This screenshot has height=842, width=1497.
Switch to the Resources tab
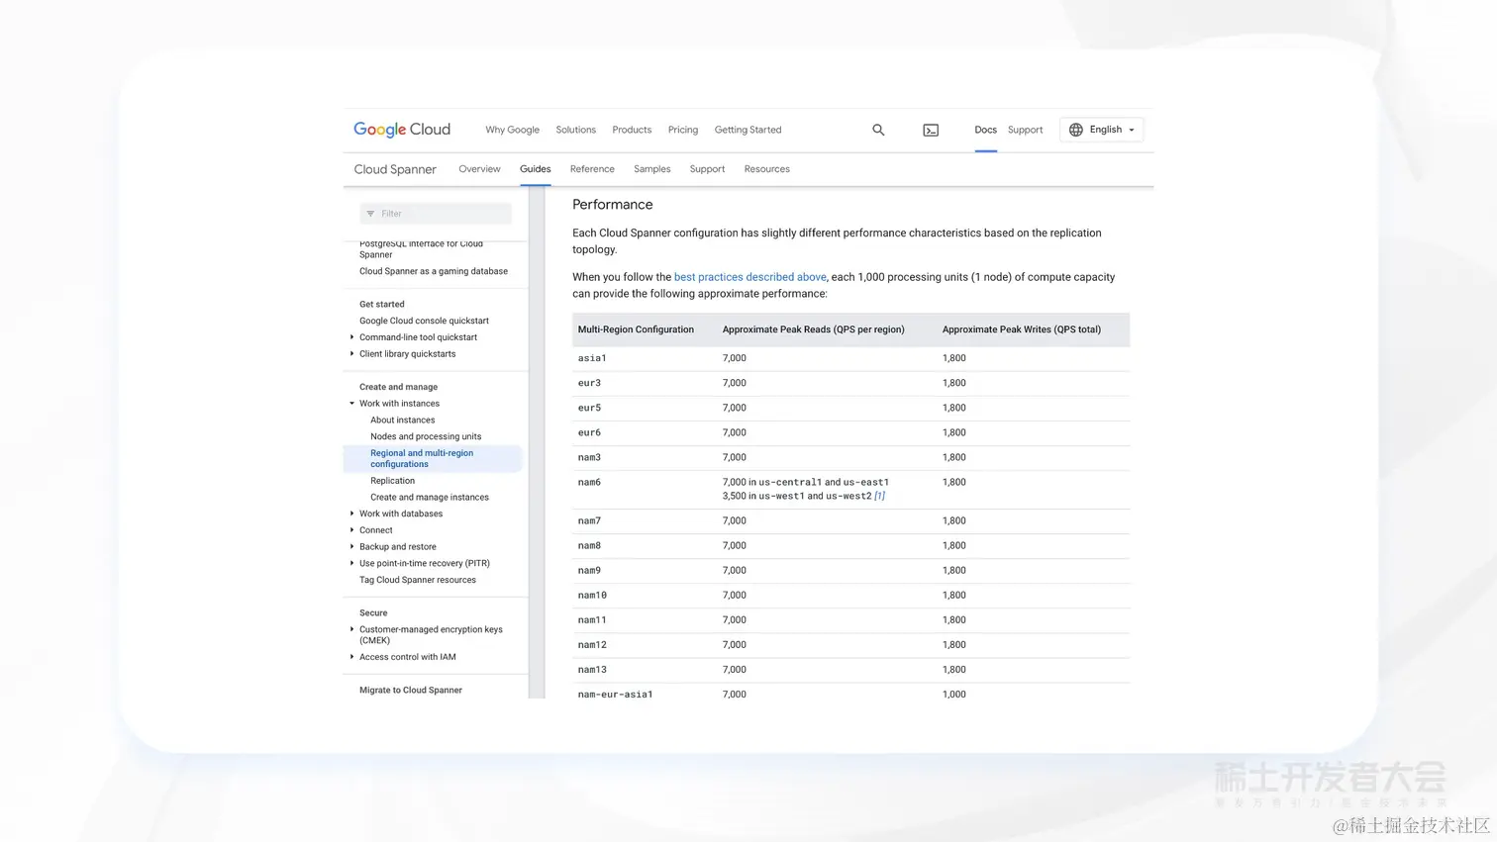pos(766,169)
